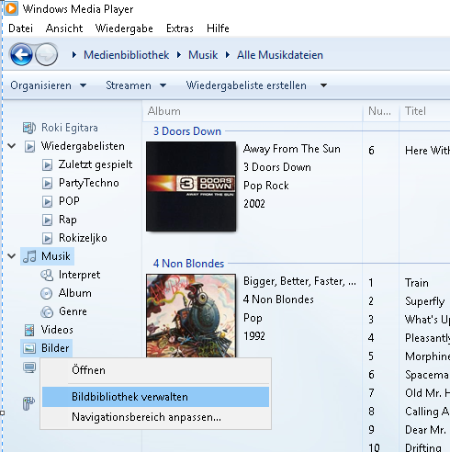Viewport: 450px width, 452px height.
Task: Click the POP playlist icon
Action: click(47, 202)
